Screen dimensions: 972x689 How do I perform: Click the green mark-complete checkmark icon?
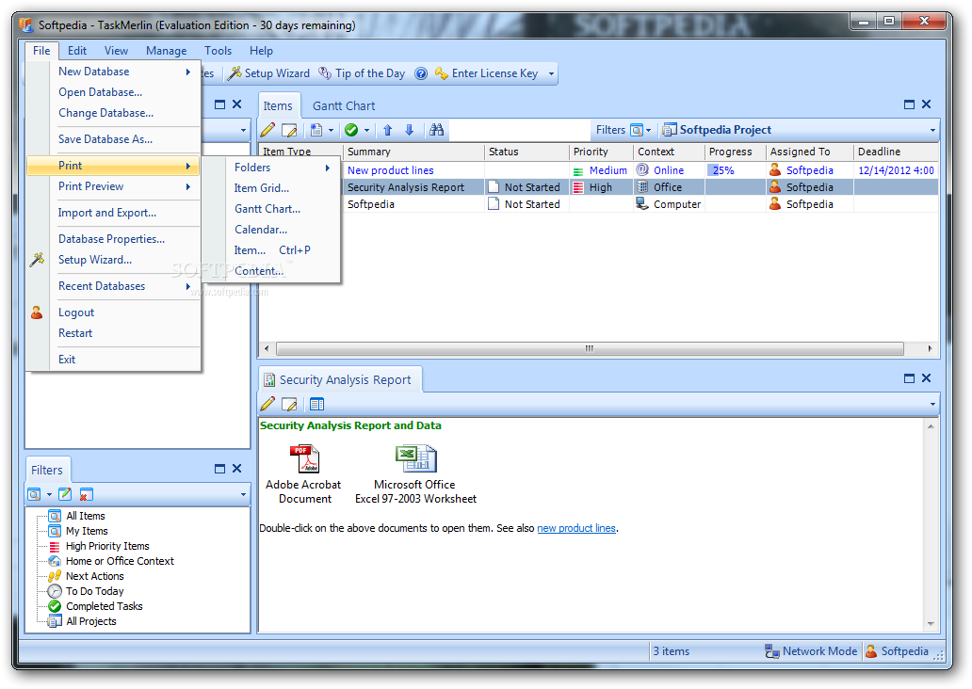351,130
